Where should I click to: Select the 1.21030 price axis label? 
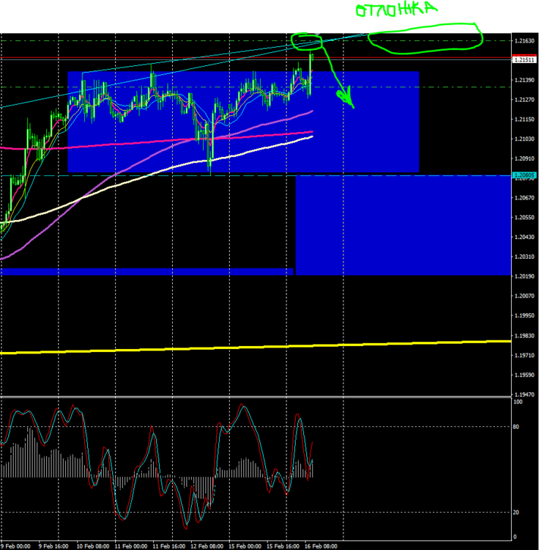coord(524,139)
